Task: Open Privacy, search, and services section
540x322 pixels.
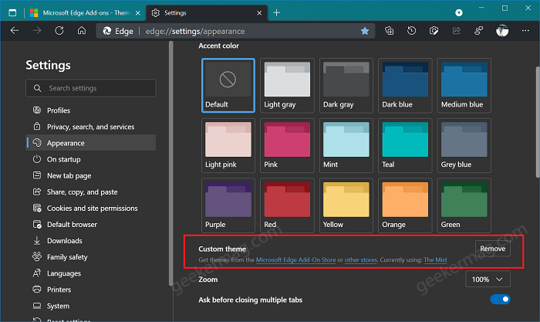Action: 91,127
